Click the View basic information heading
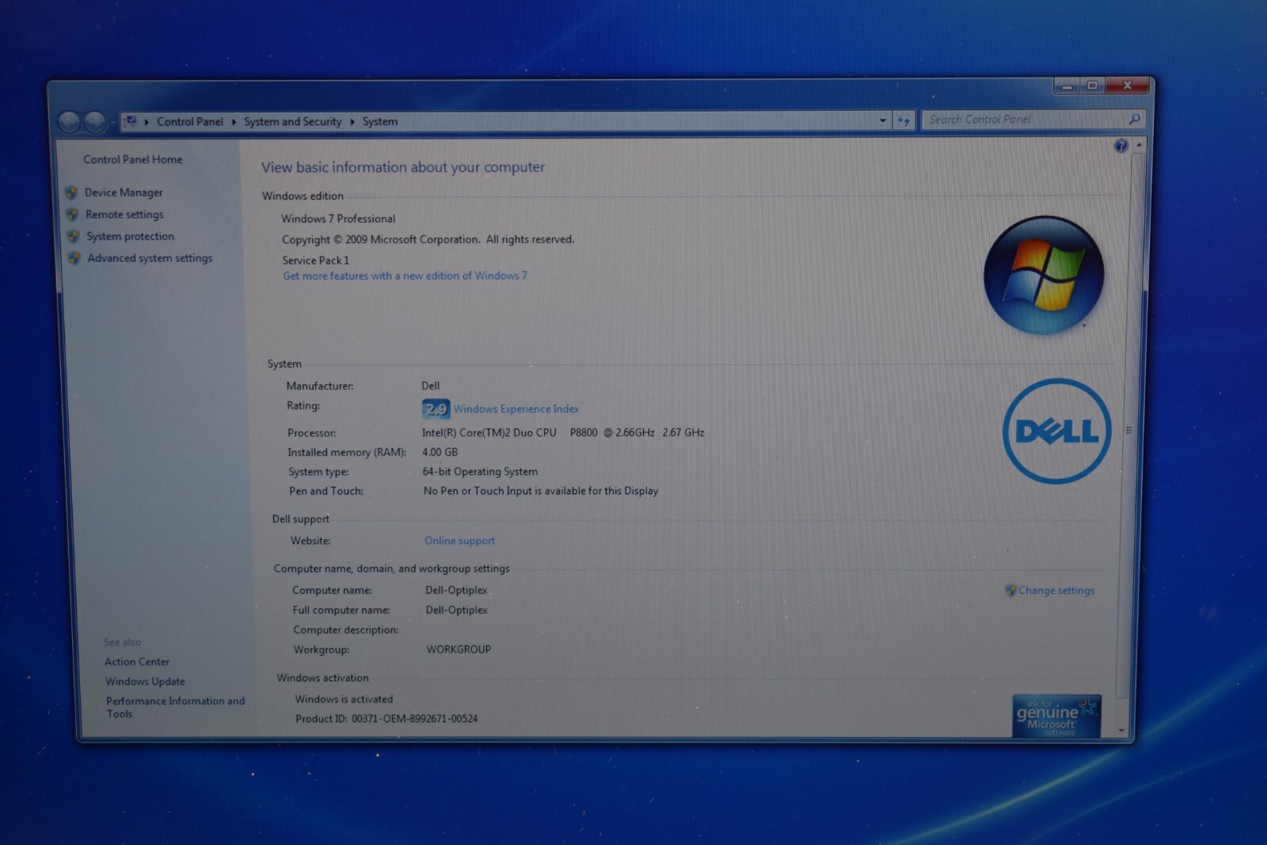 click(x=403, y=167)
